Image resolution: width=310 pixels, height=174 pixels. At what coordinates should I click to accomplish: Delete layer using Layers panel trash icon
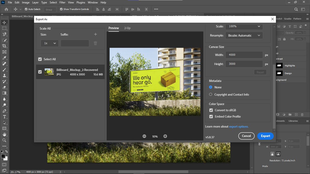[x=303, y=114]
